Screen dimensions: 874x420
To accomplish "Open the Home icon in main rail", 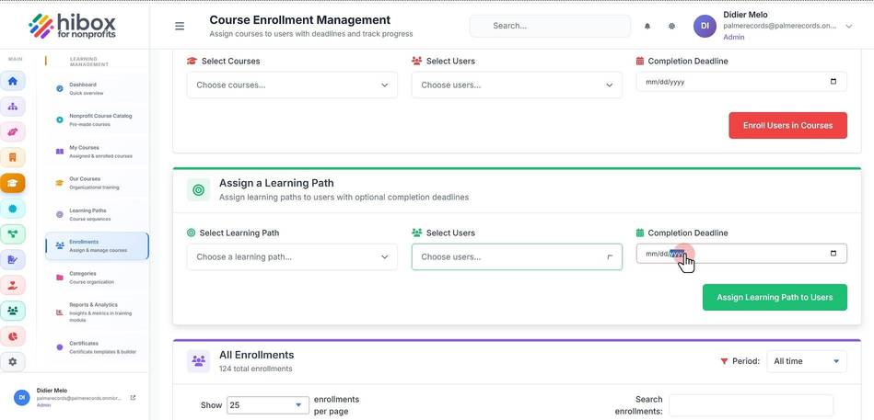I will coord(12,81).
